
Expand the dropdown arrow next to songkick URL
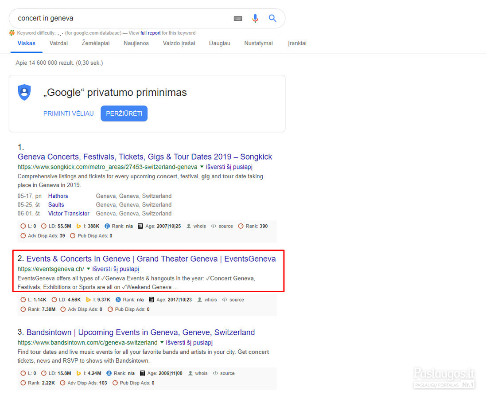[x=202, y=167]
